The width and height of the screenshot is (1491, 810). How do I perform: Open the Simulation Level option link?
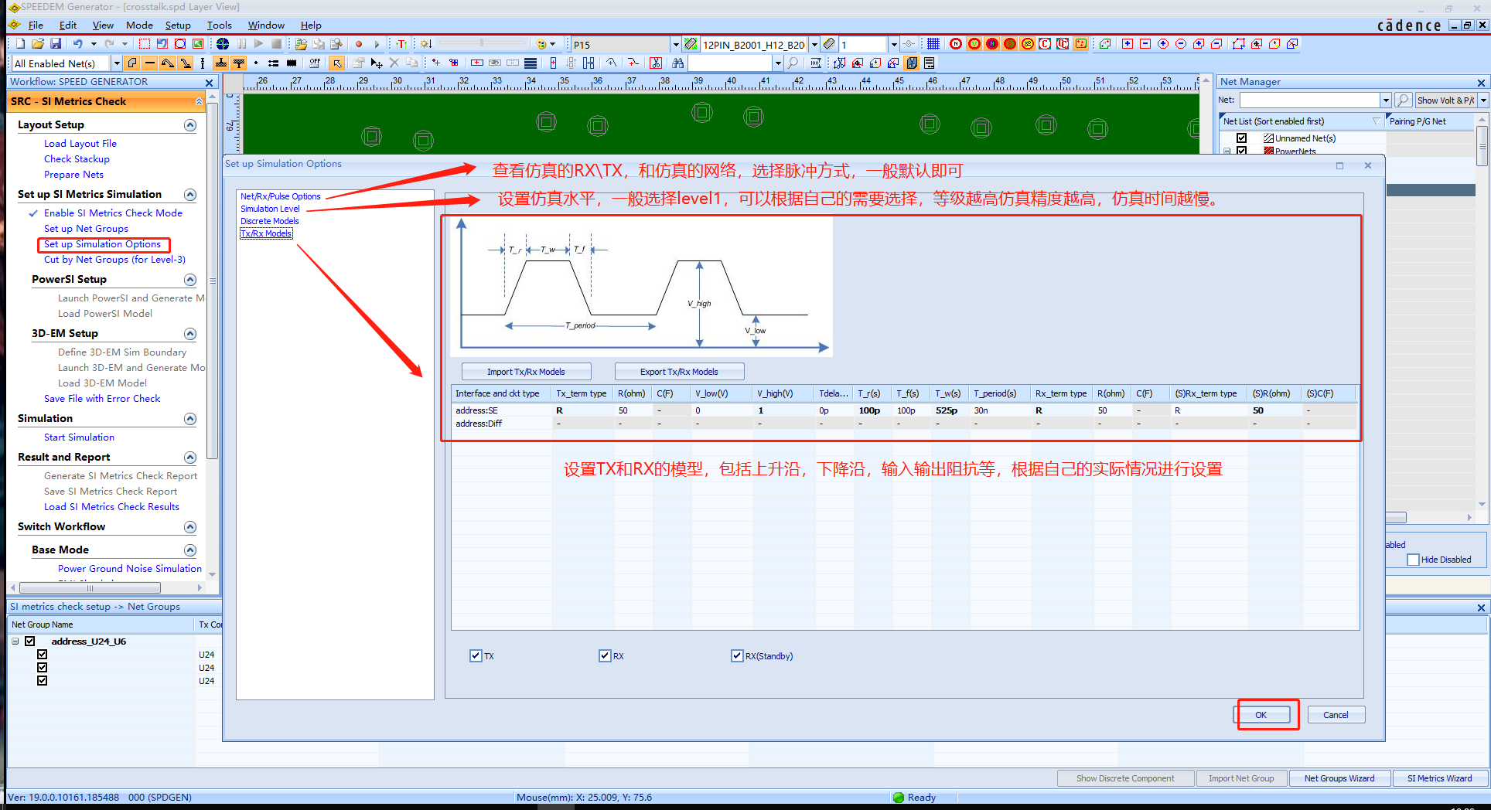click(270, 209)
